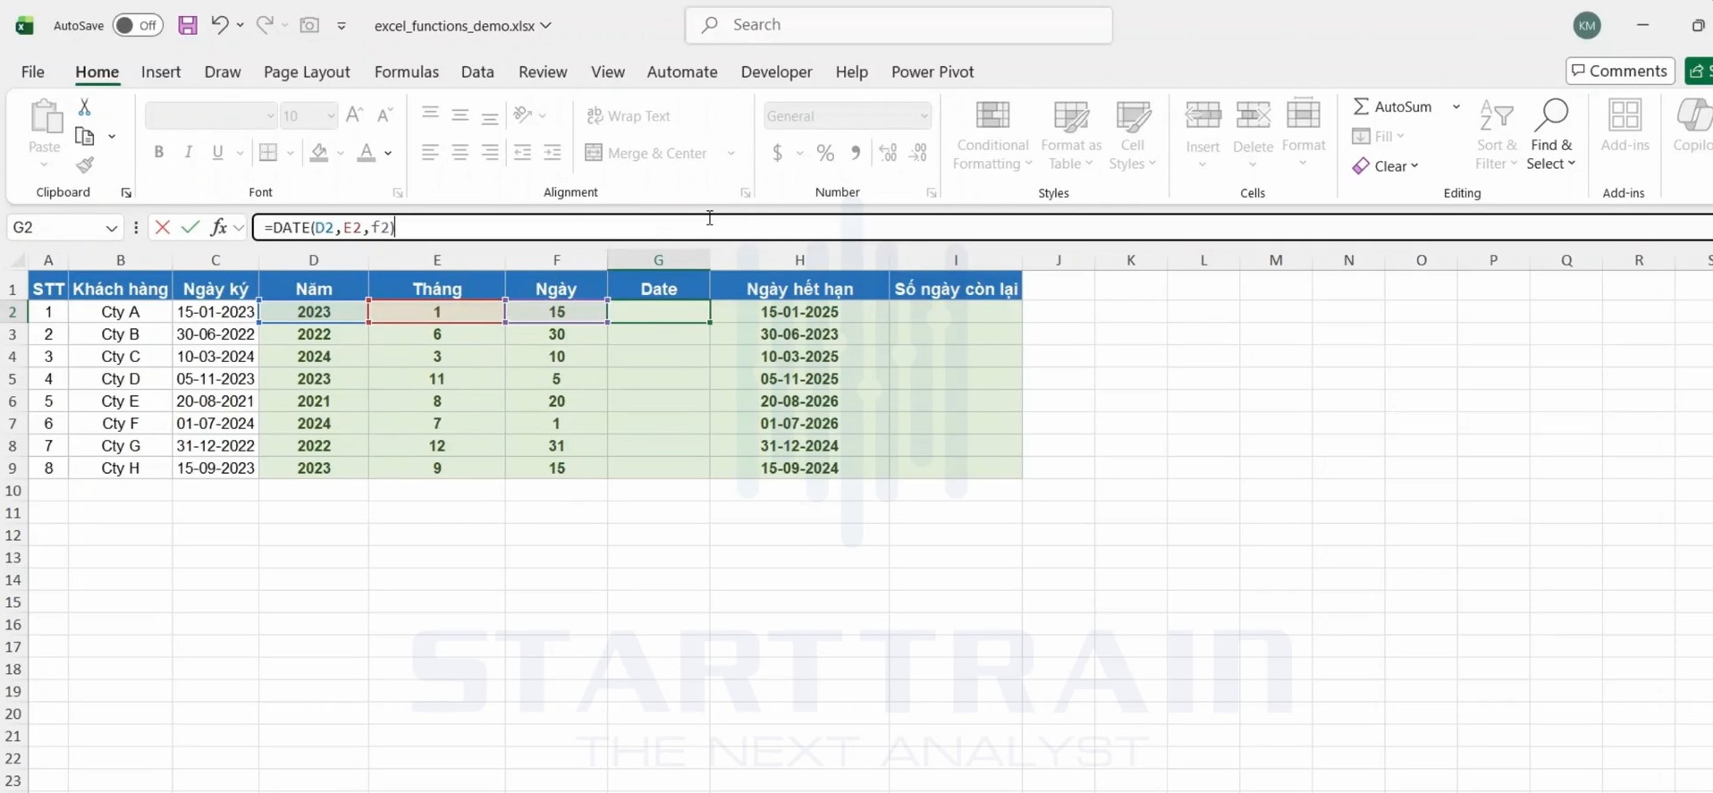The width and height of the screenshot is (1713, 793).
Task: Open Insert Function fx dialog
Action: pyautogui.click(x=218, y=227)
